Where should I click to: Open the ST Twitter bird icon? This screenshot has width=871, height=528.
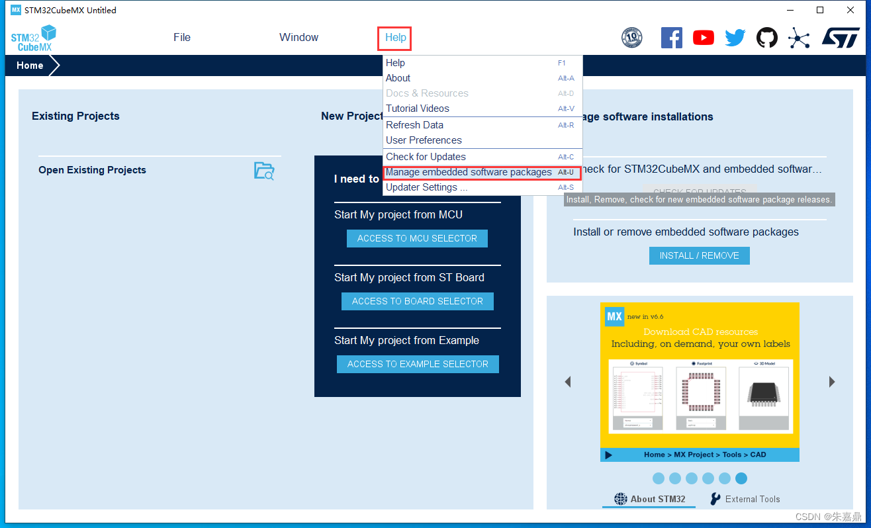click(x=735, y=38)
